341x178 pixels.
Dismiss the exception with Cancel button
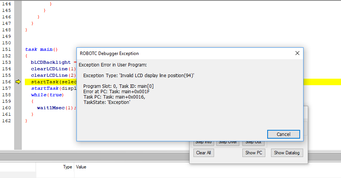click(x=283, y=134)
